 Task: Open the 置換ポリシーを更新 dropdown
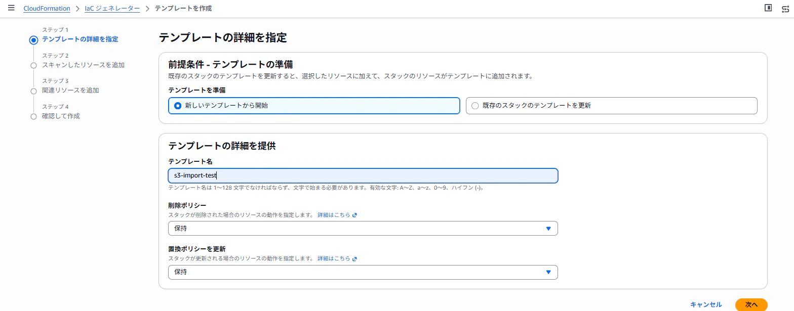click(x=363, y=272)
